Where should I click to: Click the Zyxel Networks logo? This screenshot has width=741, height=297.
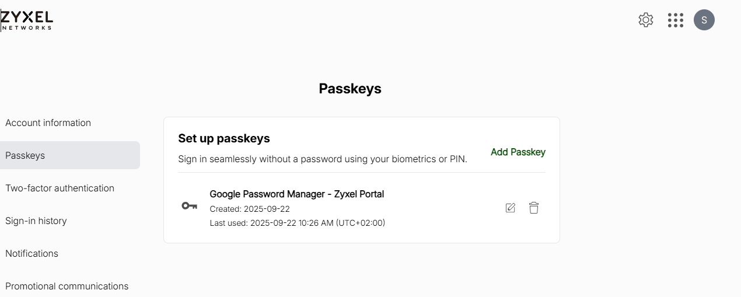[x=27, y=20]
